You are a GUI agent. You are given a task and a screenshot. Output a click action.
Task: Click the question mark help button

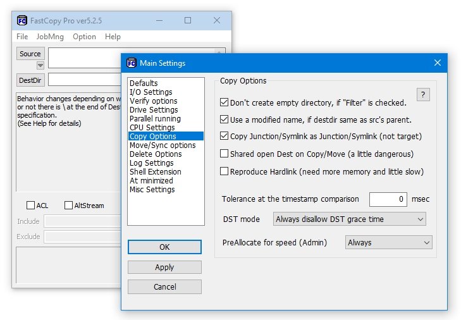coord(424,95)
